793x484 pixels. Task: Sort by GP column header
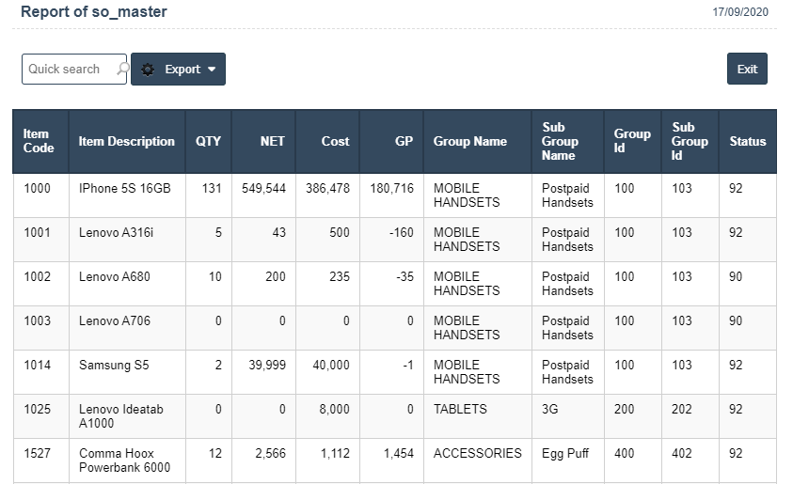click(404, 141)
